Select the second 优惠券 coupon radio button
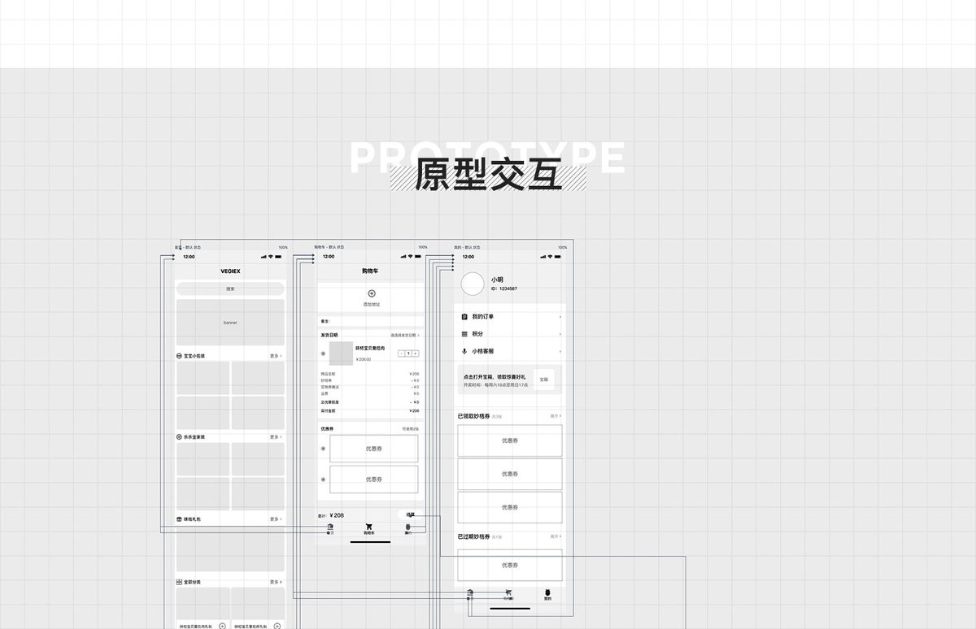The image size is (976, 629). [x=323, y=479]
